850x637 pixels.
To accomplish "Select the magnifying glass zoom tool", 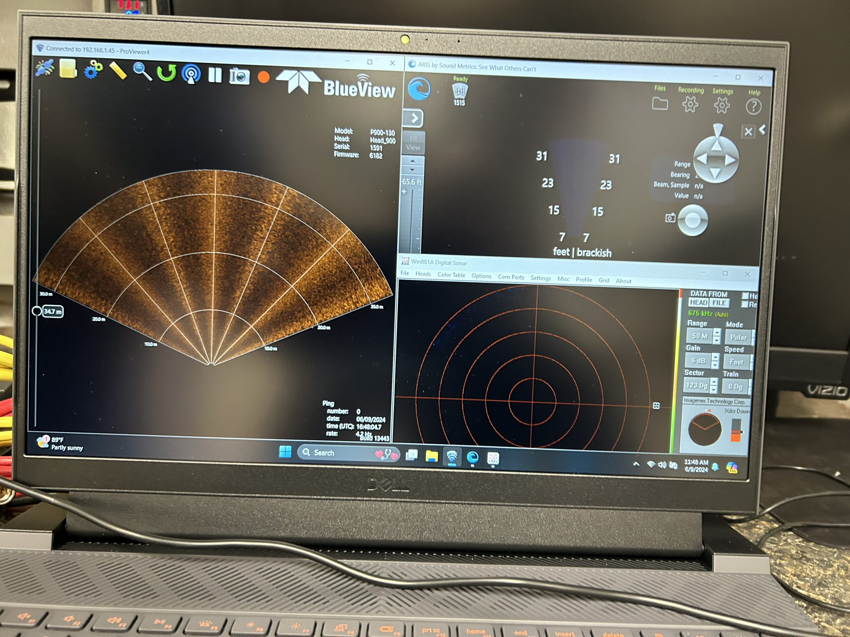I will (x=142, y=71).
